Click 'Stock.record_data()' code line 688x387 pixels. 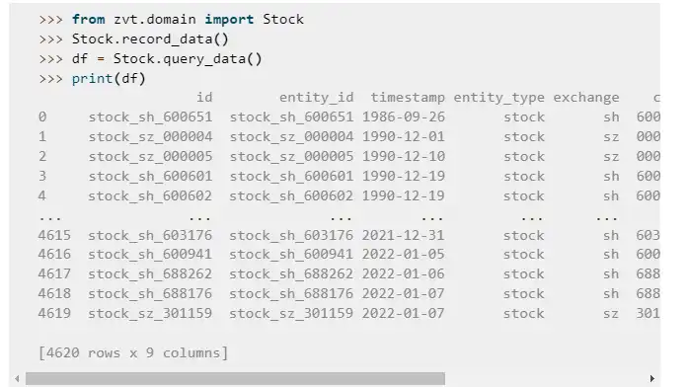tap(150, 39)
